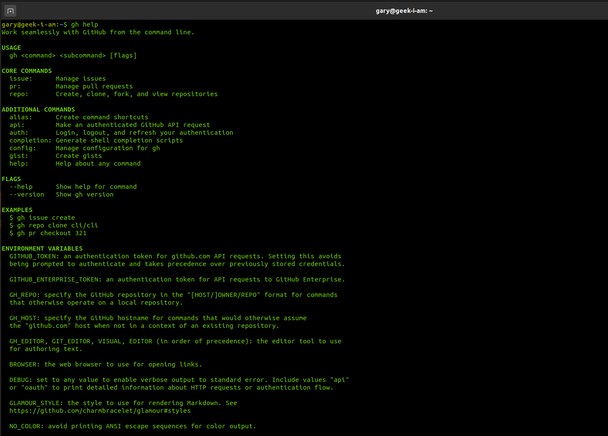Click the 'DEBUG:' variable name
The height and width of the screenshot is (436, 608).
pos(21,380)
